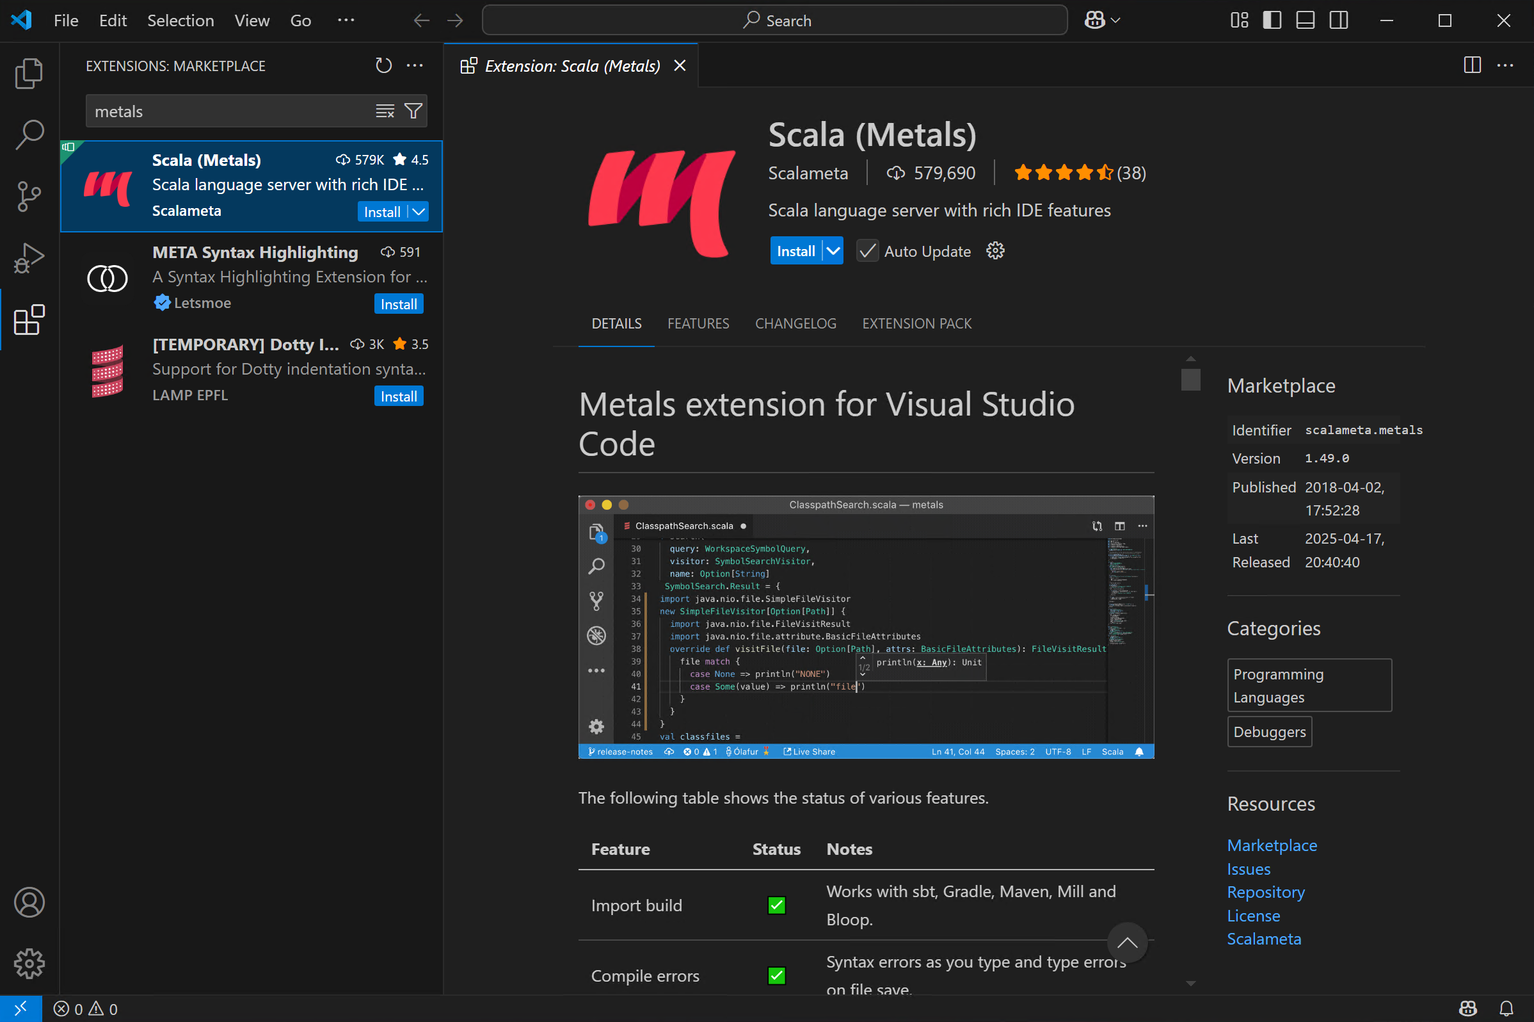Go forward in navigation history

455,21
